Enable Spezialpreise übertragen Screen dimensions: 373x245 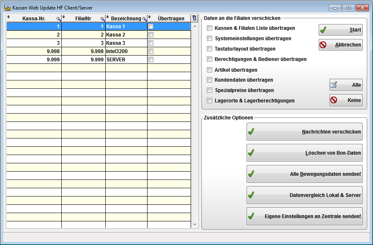[209, 90]
